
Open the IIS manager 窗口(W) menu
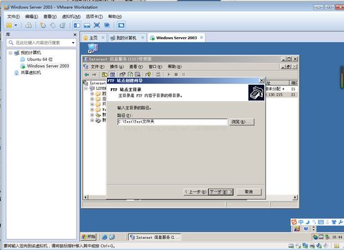(155, 67)
